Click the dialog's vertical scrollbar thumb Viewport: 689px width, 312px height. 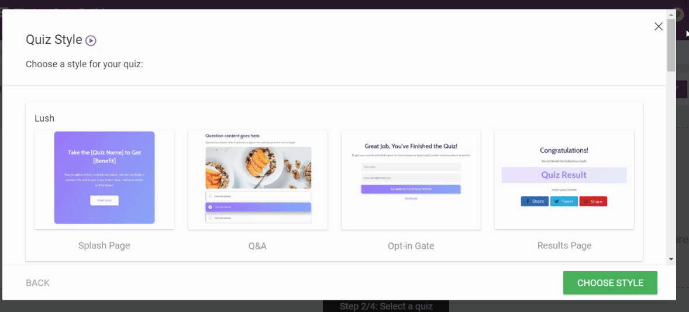[x=671, y=47]
